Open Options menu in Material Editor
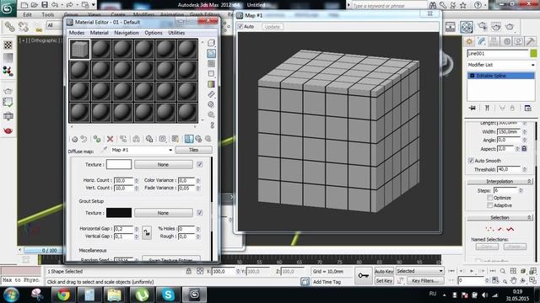This screenshot has height=303, width=540. coord(154,33)
